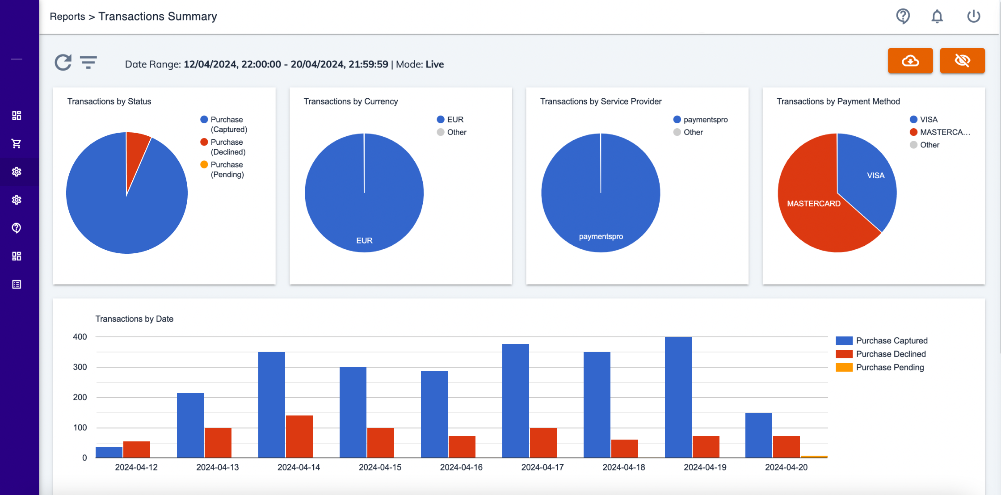Click the blue captured bar for 2024-04-17
Image resolution: width=1001 pixels, height=495 pixels.
click(516, 401)
